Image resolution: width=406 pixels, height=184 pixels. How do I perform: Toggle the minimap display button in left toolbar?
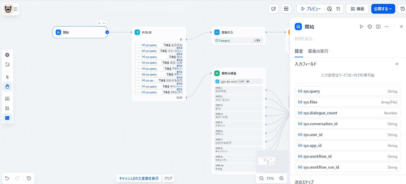(x=7, y=118)
